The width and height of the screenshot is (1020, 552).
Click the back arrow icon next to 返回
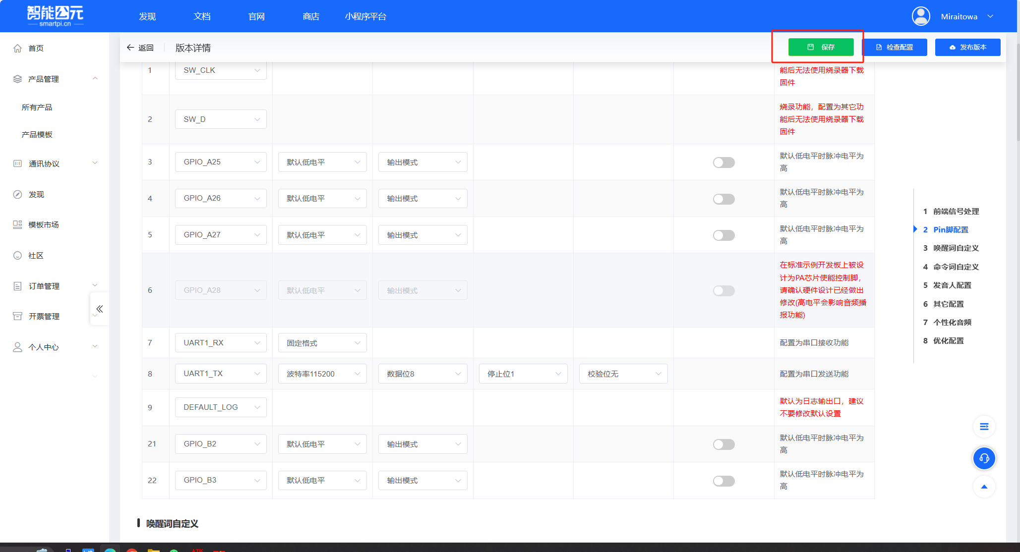[130, 48]
